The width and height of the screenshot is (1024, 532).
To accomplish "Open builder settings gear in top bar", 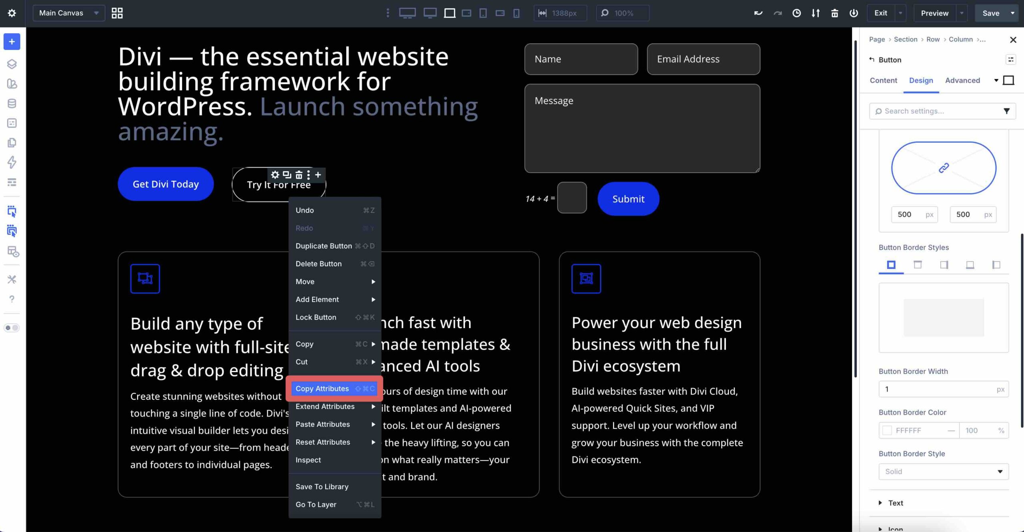I will (12, 13).
